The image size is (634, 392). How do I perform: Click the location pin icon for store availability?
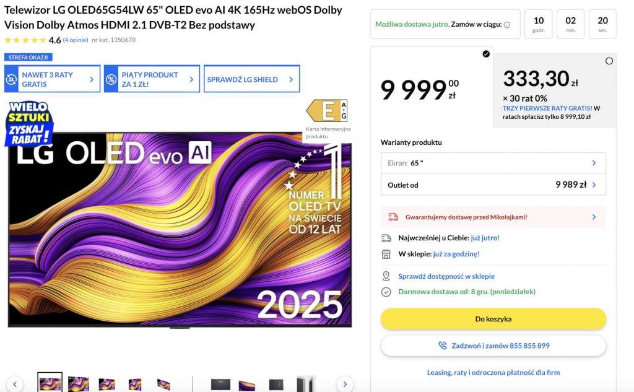387,276
